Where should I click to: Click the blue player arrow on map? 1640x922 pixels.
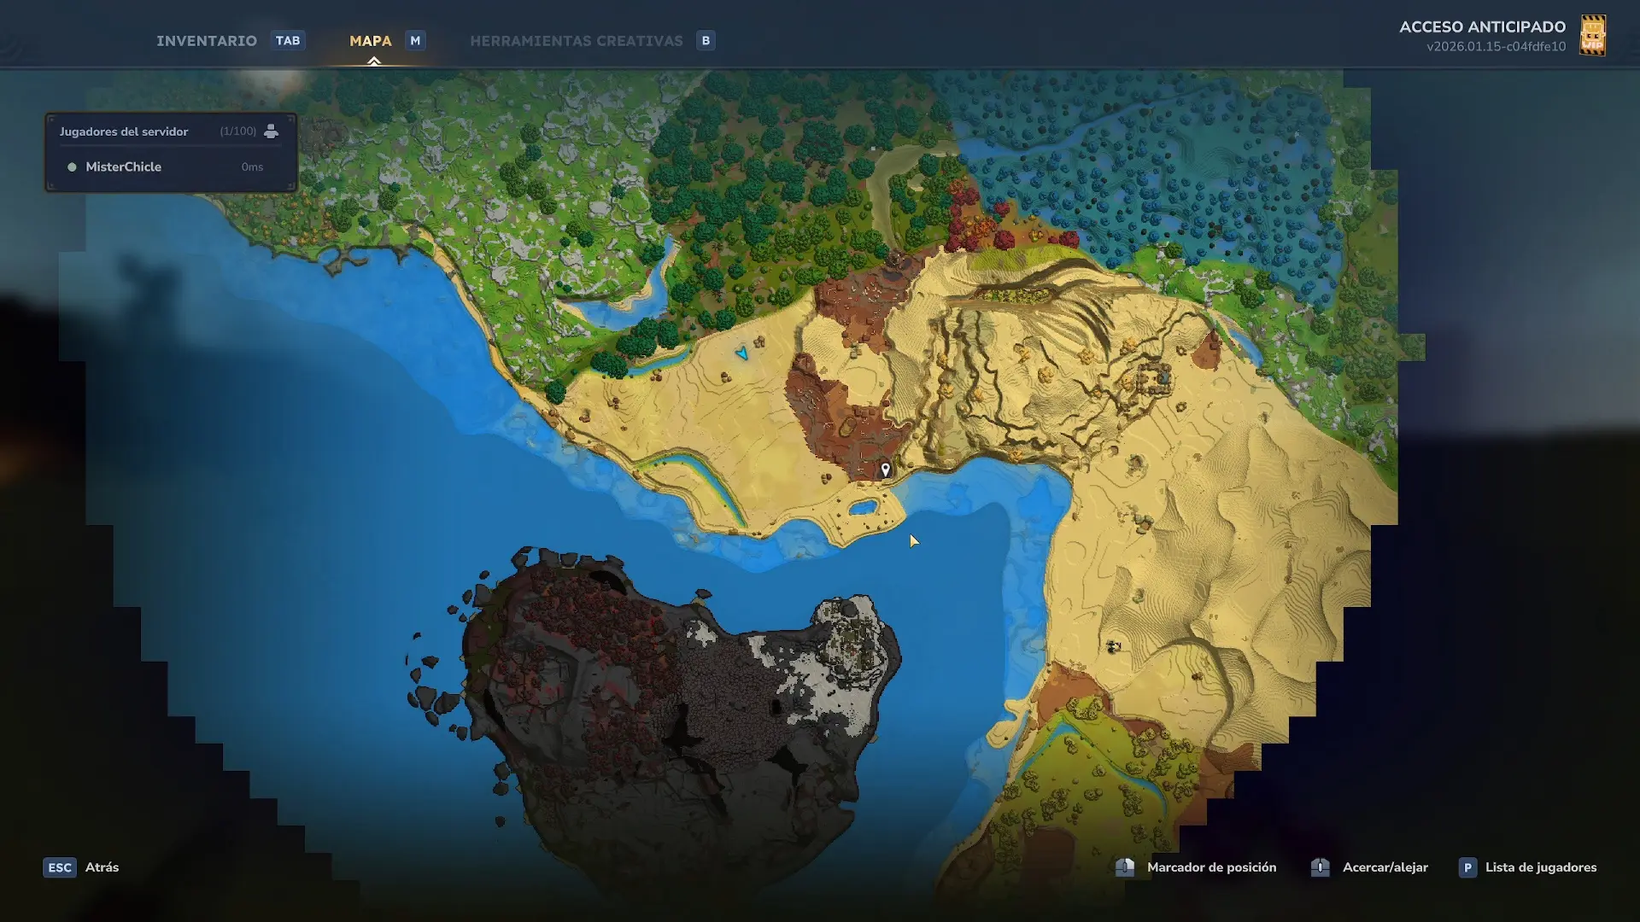point(741,353)
